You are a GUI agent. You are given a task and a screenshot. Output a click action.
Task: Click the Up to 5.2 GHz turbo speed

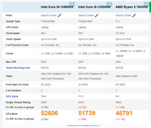tap(123, 39)
